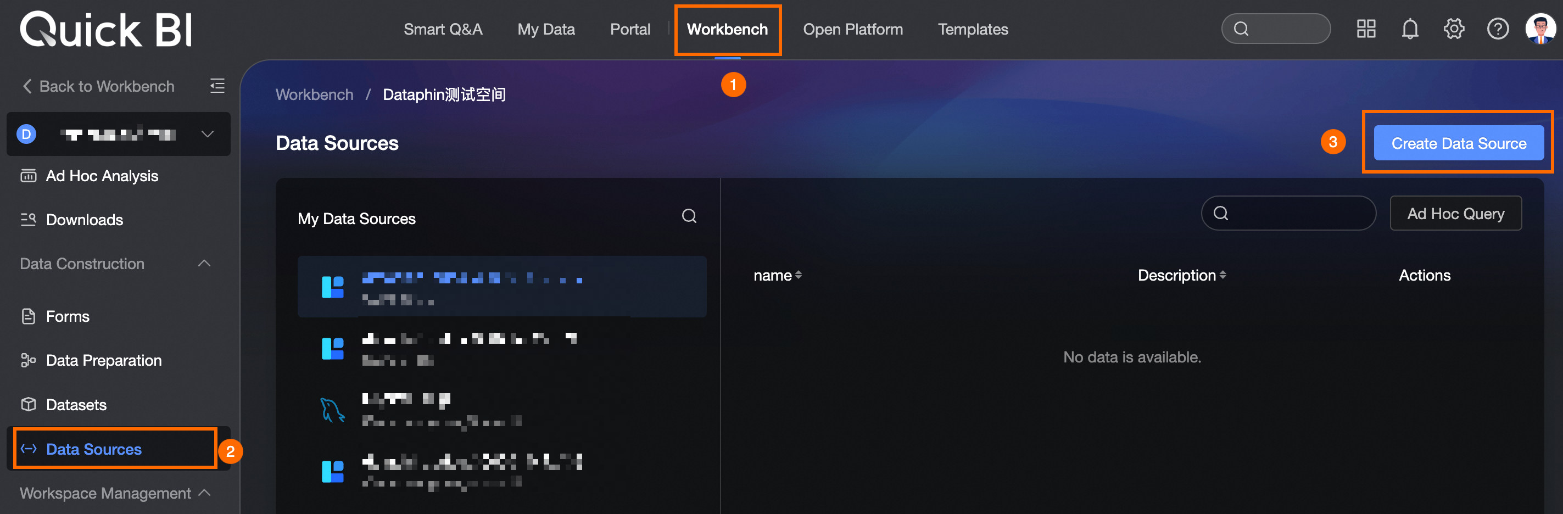1563x514 pixels.
Task: Open the Smart Q&A page
Action: [444, 29]
